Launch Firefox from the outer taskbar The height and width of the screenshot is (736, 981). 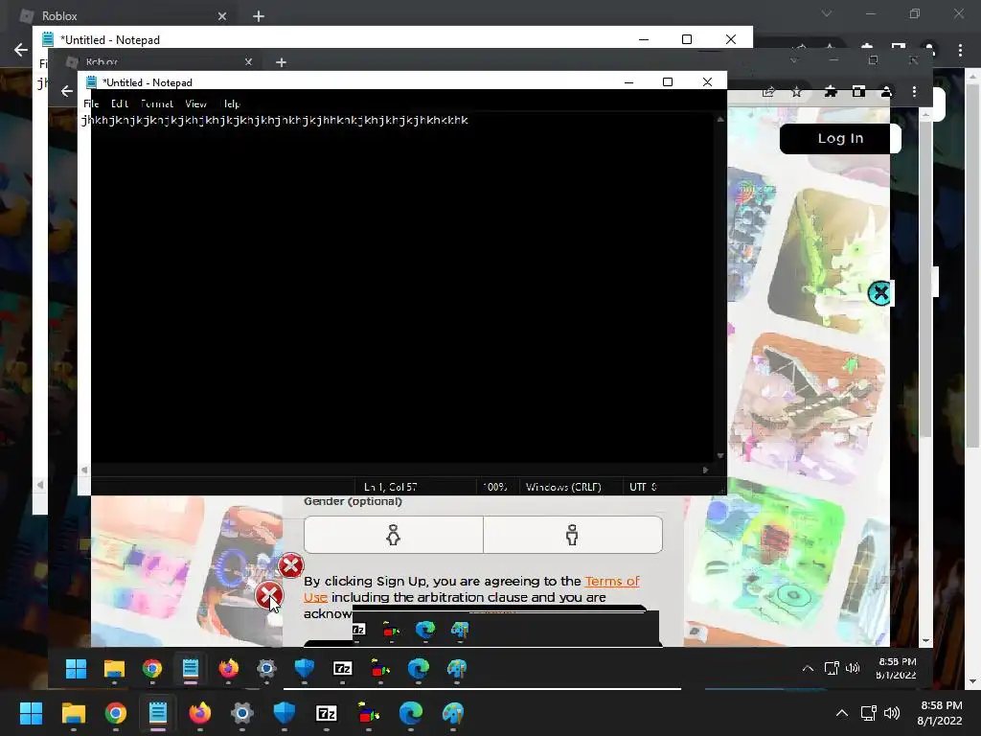pos(199,713)
